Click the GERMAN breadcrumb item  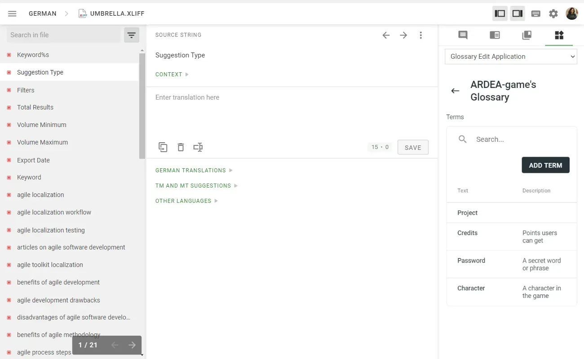tap(42, 13)
